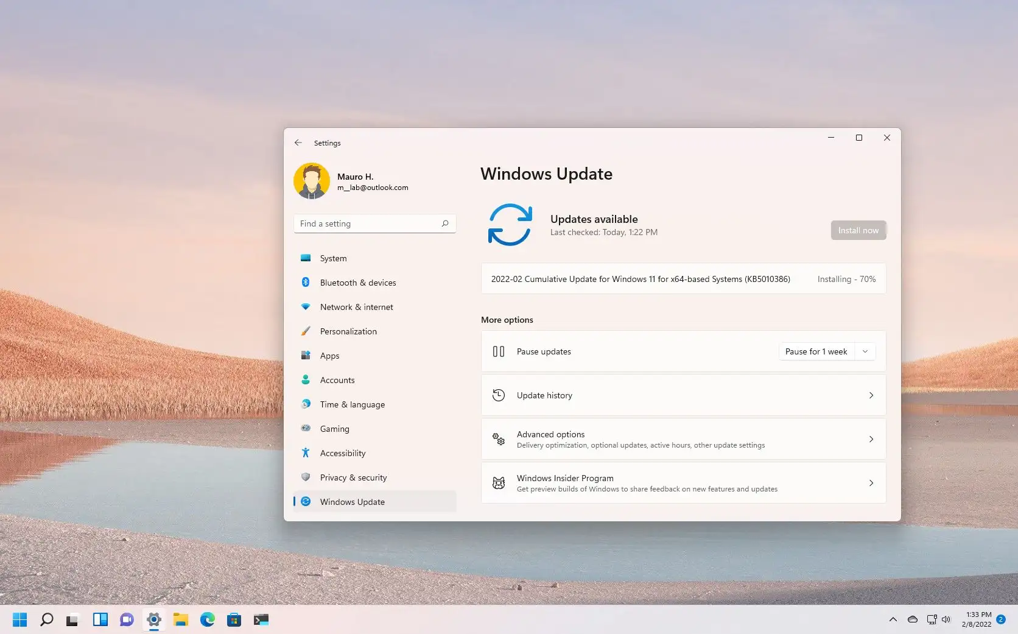
Task: Click in the Find a setting field
Action: pyautogui.click(x=374, y=224)
